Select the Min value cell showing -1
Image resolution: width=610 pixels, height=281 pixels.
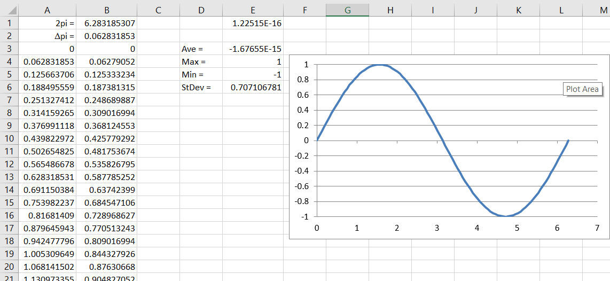253,75
